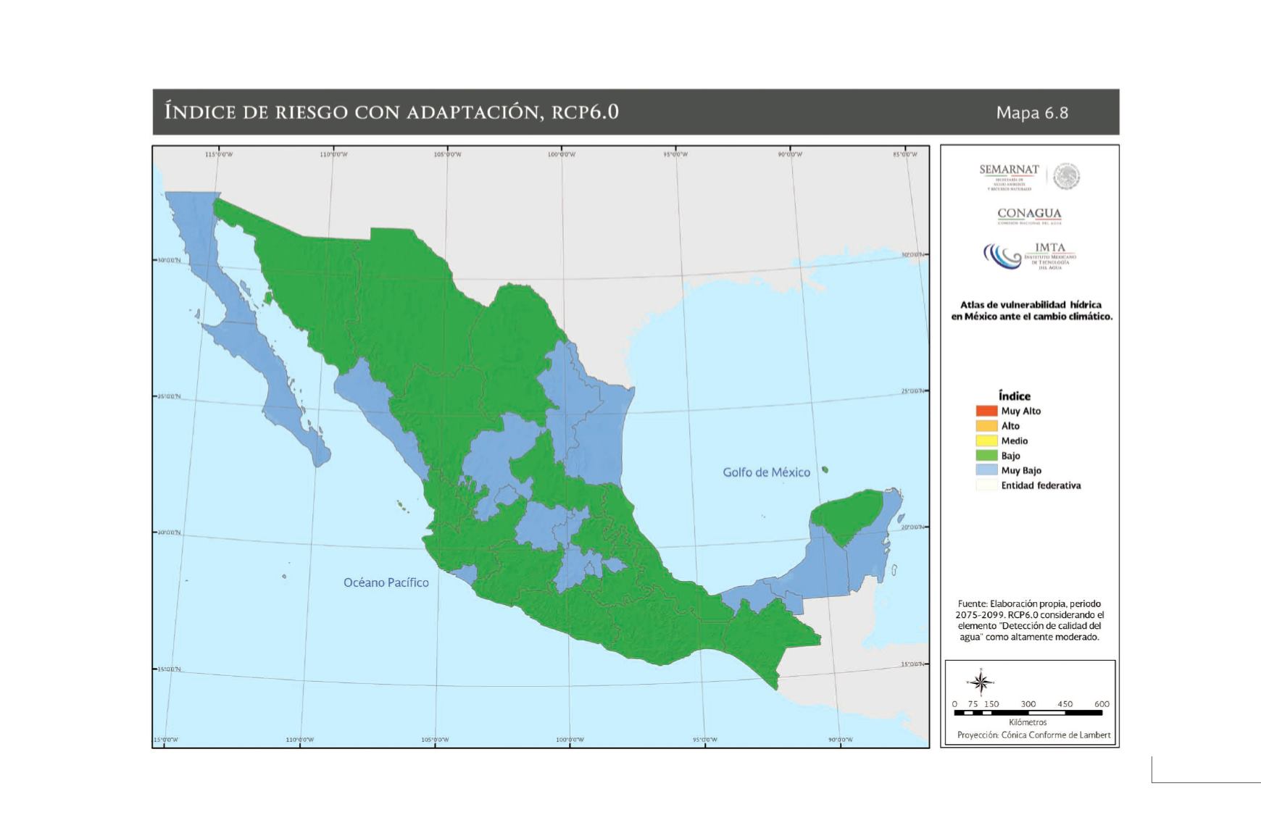Click the '450' scale bar number
Screen dimensions: 1261x815
pyautogui.click(x=1065, y=704)
